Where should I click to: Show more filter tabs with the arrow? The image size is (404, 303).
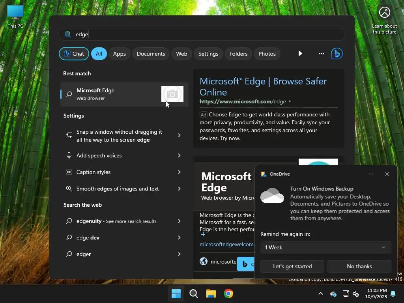tap(300, 54)
